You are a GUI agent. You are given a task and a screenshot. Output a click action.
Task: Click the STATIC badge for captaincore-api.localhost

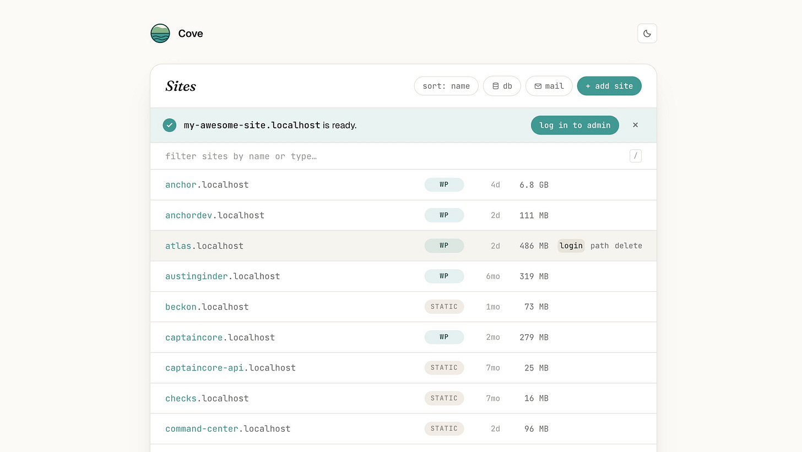(x=444, y=368)
